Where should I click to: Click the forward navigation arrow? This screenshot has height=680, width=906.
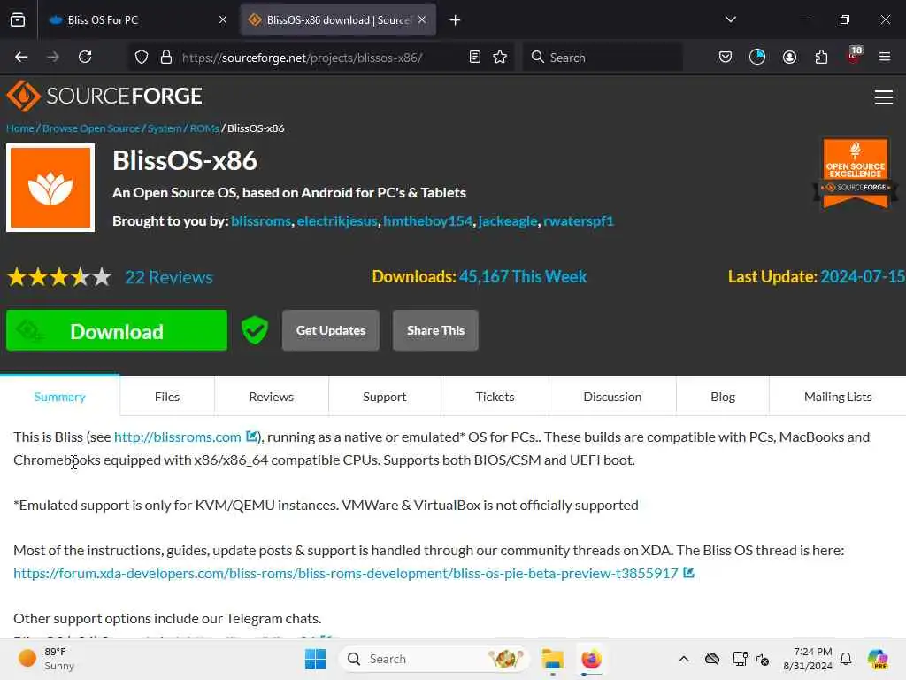point(53,57)
